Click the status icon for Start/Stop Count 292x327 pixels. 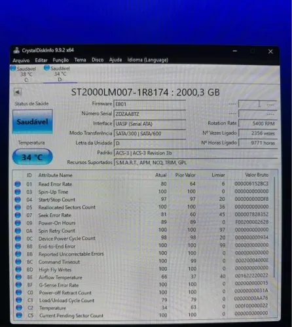18,199
